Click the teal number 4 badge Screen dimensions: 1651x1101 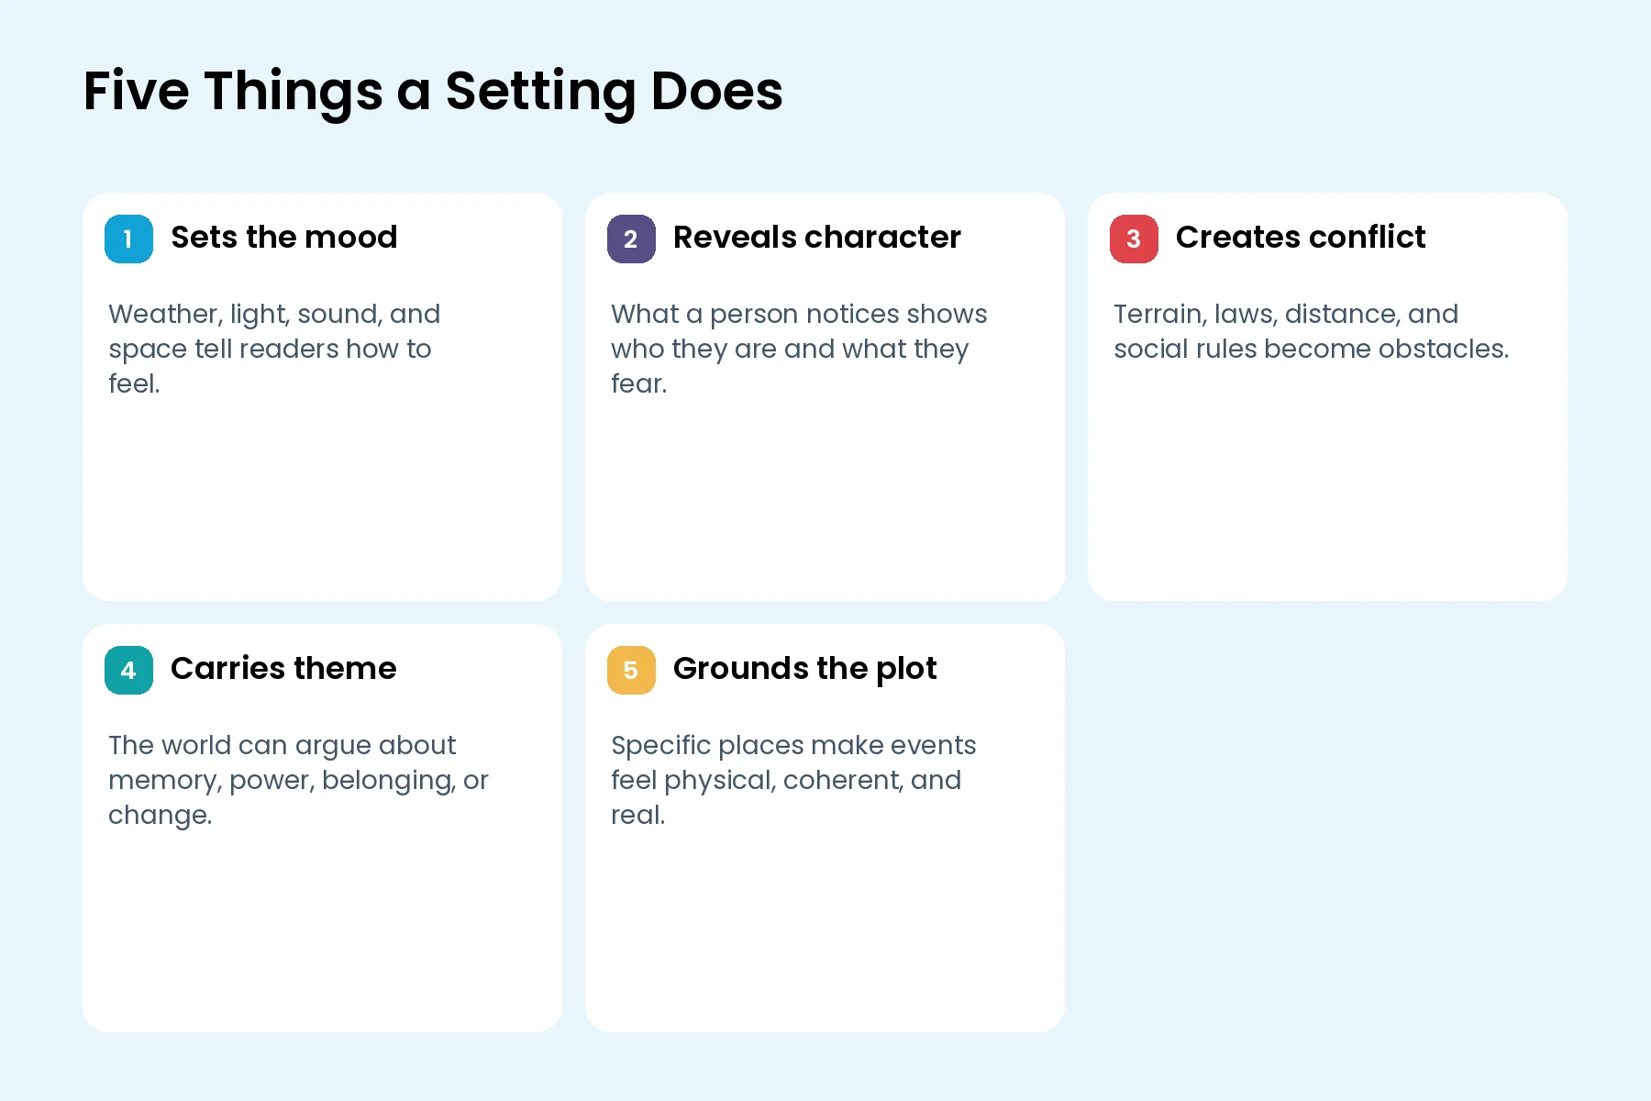point(128,670)
